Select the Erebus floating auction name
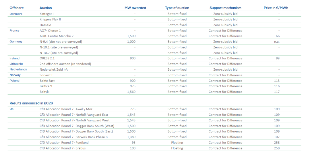This screenshot has width=310, height=163. (x=63, y=148)
